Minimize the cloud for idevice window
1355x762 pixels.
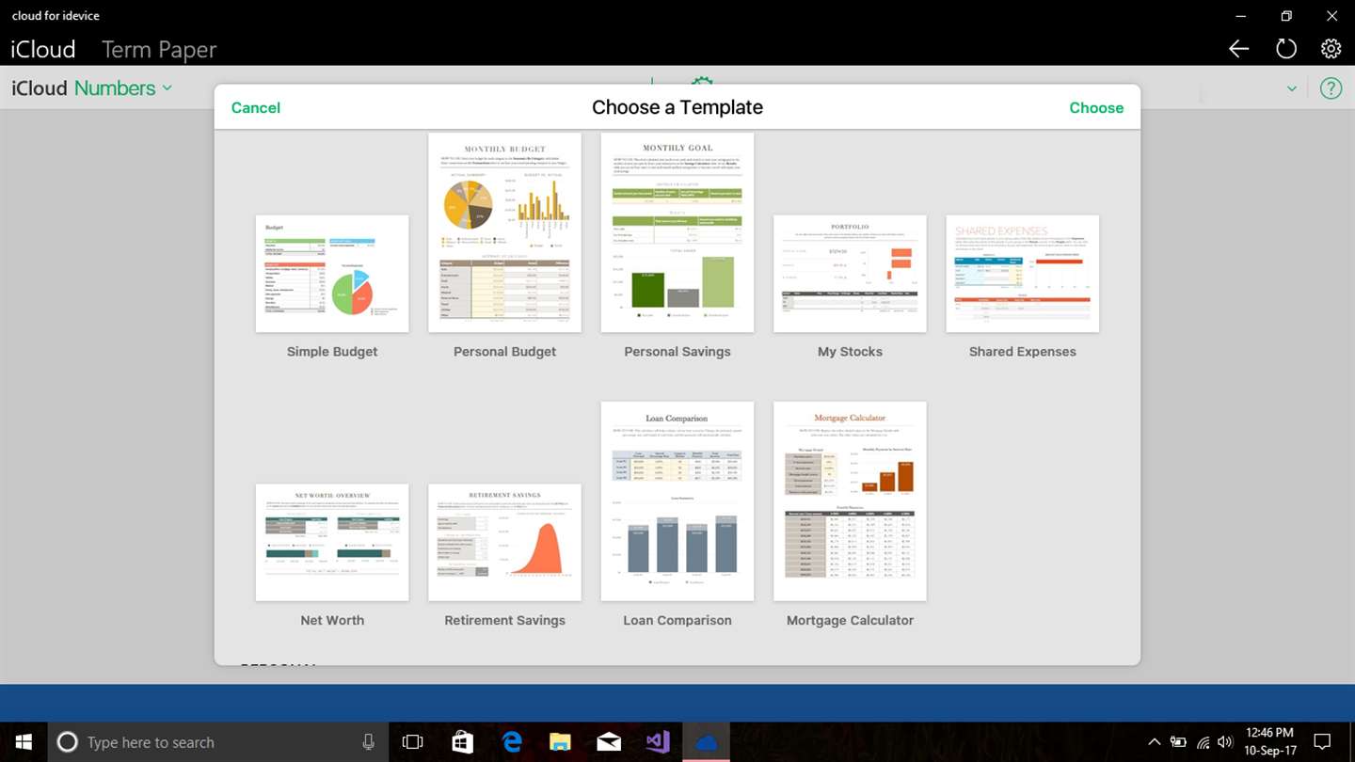[x=1242, y=16]
